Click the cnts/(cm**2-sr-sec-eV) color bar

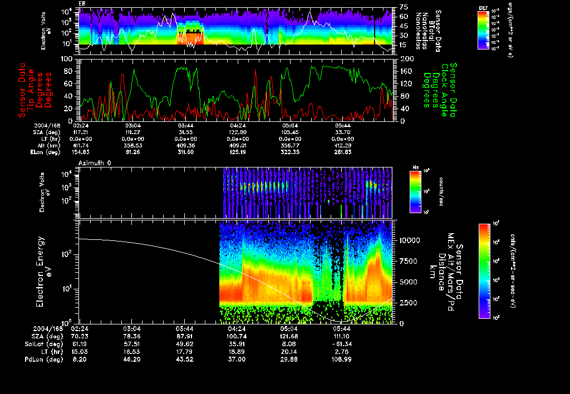point(484,271)
